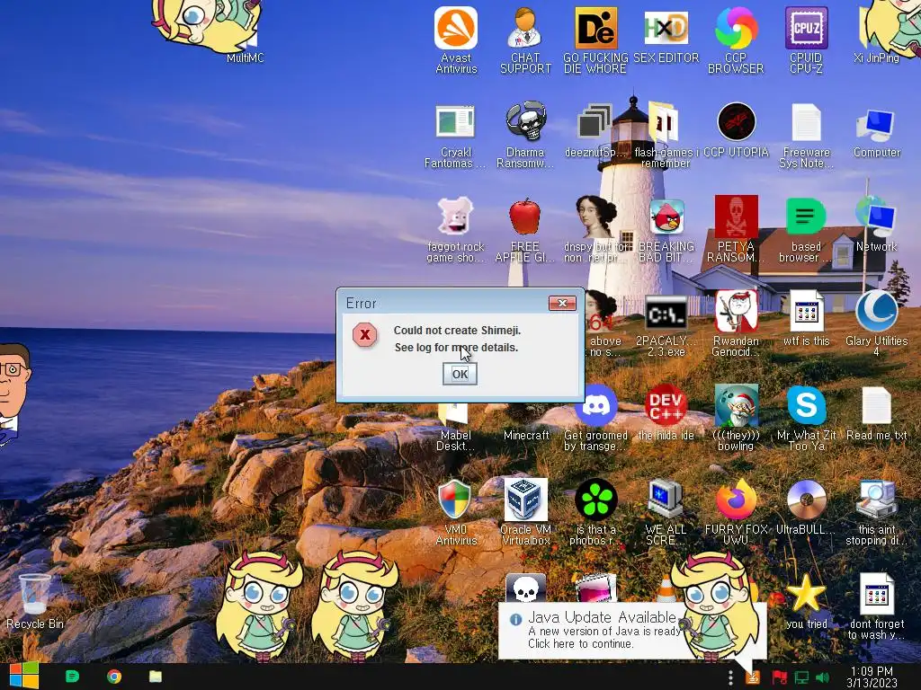The height and width of the screenshot is (690, 921).
Task: Select the Cryakl Fantomas icon
Action: [456, 137]
